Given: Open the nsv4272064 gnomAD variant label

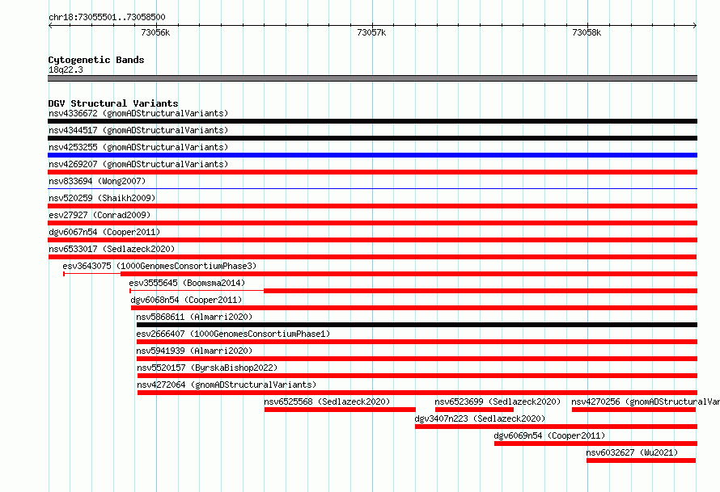Looking at the screenshot, I should point(227,385).
